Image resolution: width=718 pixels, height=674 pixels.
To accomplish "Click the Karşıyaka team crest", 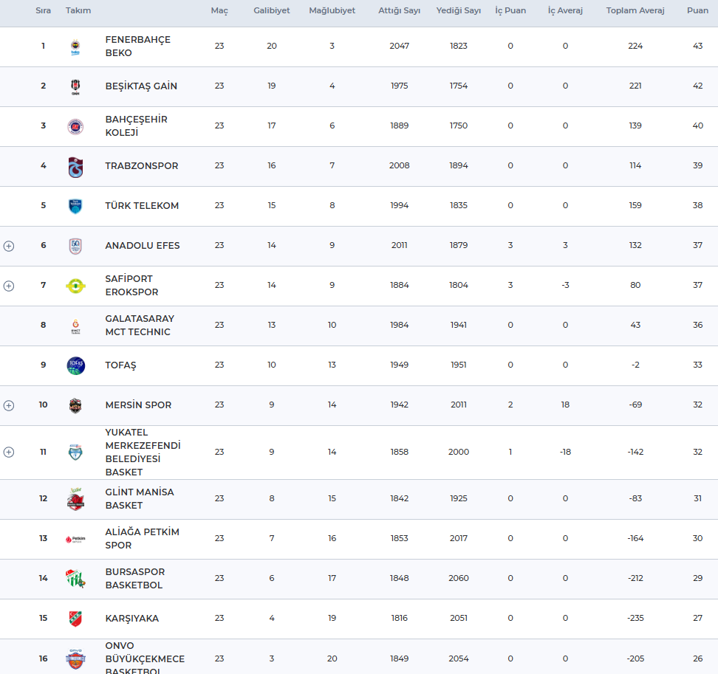I will click(75, 619).
